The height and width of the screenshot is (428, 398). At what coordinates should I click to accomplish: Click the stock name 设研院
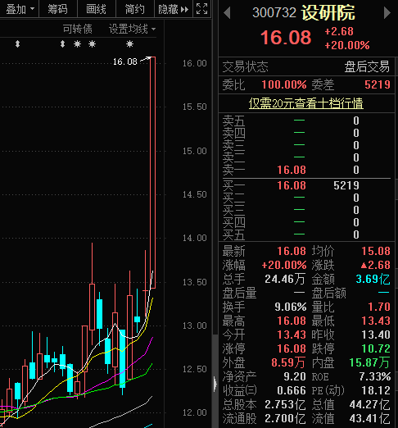pyautogui.click(x=328, y=13)
